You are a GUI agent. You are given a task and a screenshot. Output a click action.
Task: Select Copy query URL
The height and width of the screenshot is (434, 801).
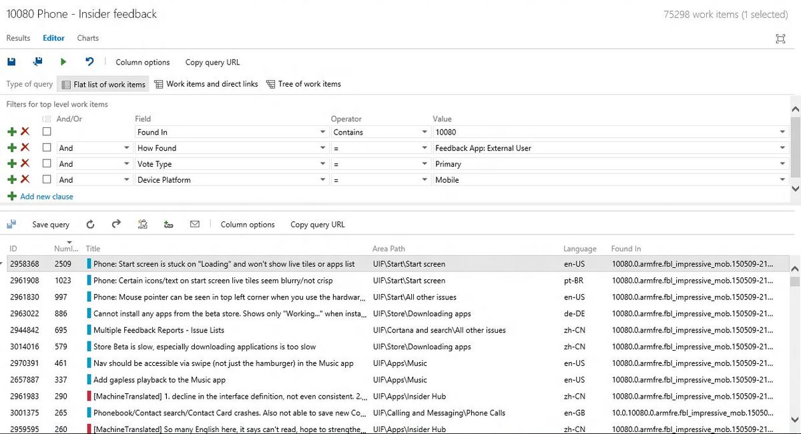(212, 62)
